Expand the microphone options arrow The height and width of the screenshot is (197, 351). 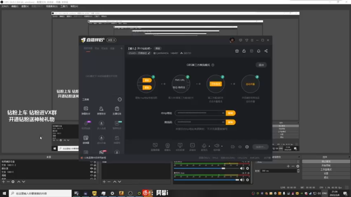coord(209,146)
